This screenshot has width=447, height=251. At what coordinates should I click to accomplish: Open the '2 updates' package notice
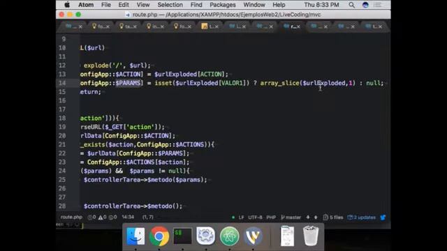click(x=362, y=218)
